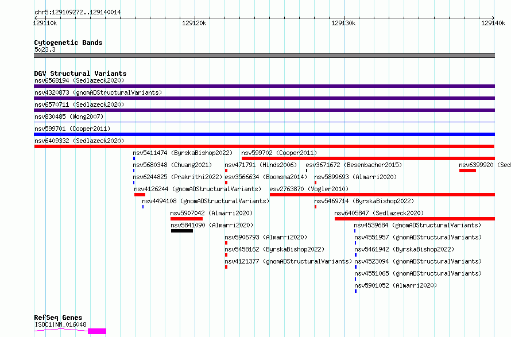Click nsv4523094 gnomAD variant label
The width and height of the screenshot is (511, 337).
(418, 261)
